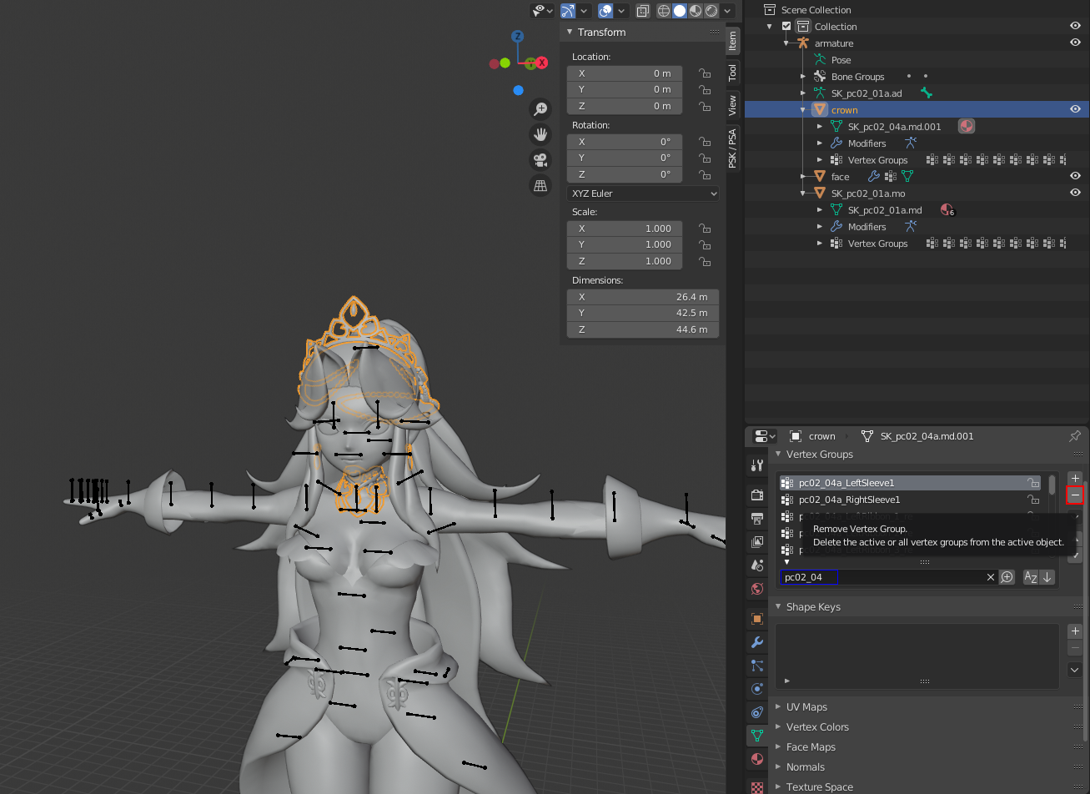Switch perspective/orthographic with the grid gizmo
The height and width of the screenshot is (794, 1090).
[x=540, y=185]
